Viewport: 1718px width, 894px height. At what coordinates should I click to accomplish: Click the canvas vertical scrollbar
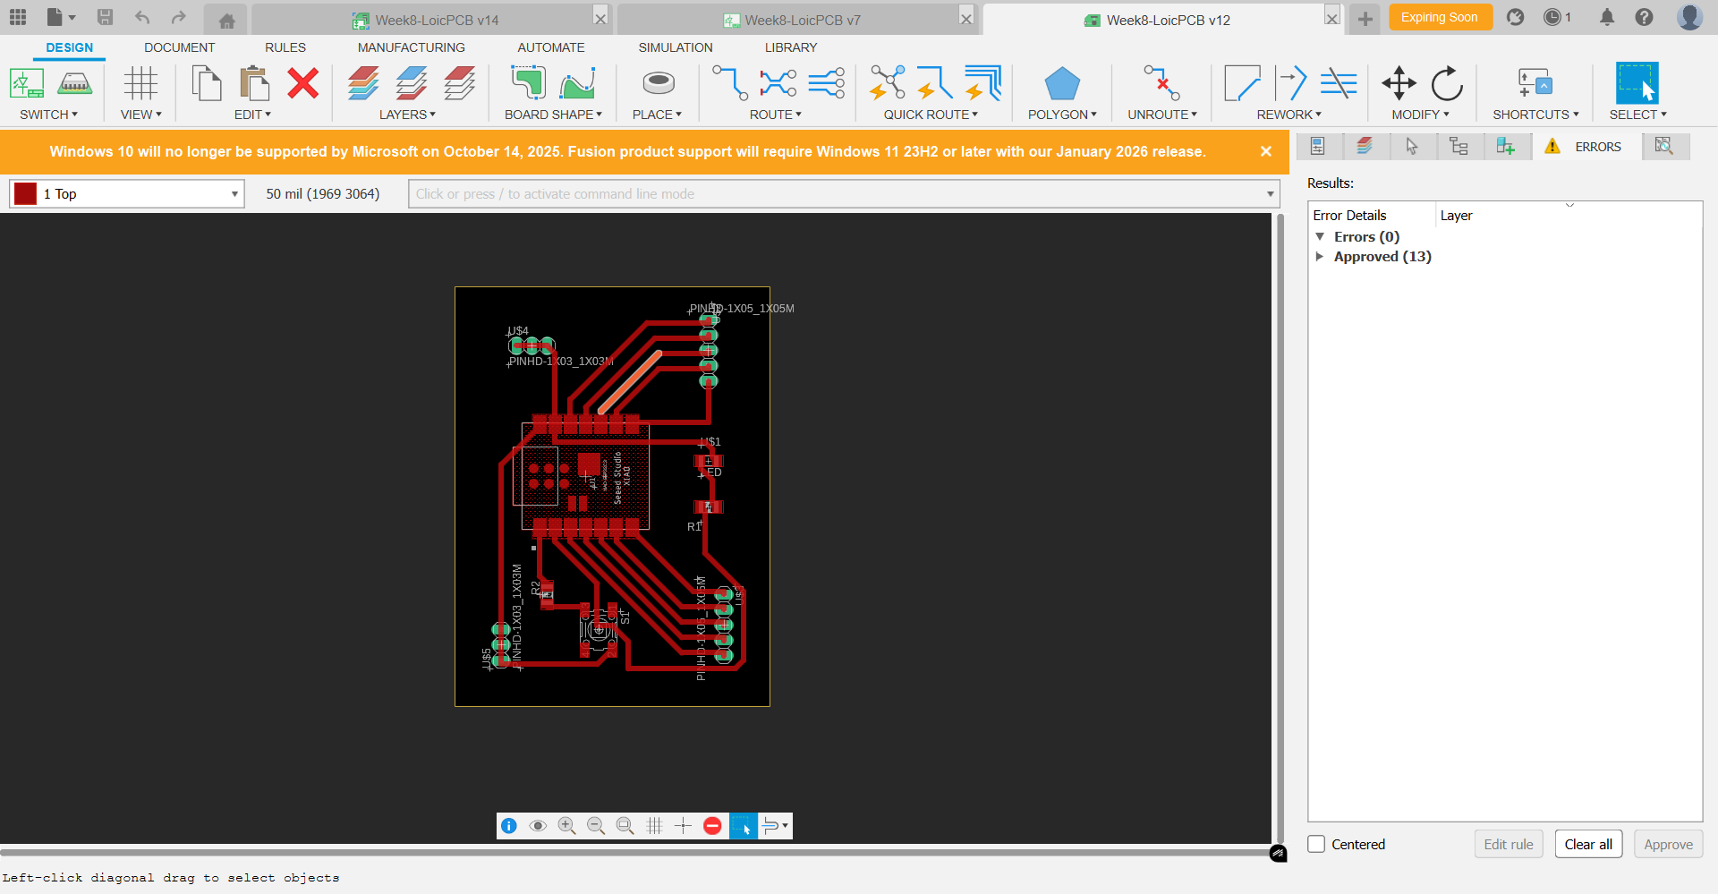click(x=1280, y=528)
